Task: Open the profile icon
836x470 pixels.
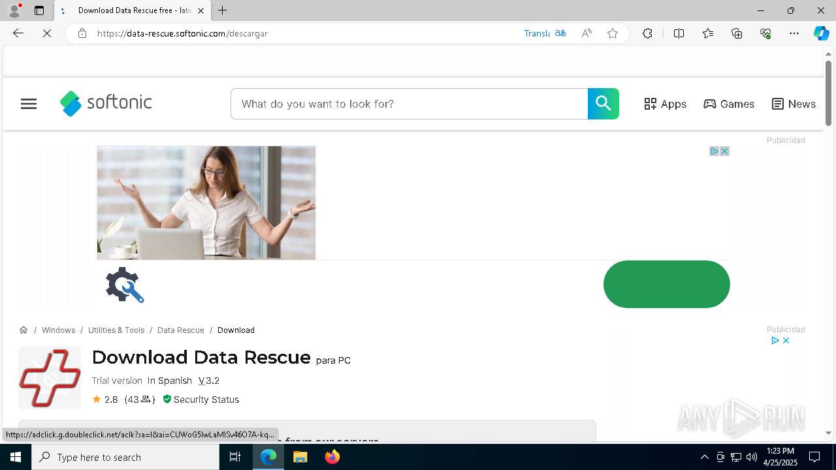Action: [14, 10]
